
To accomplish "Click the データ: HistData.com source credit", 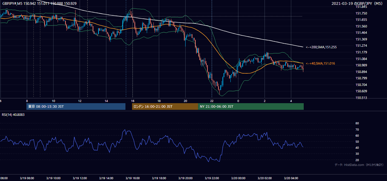I will [x=359, y=165].
